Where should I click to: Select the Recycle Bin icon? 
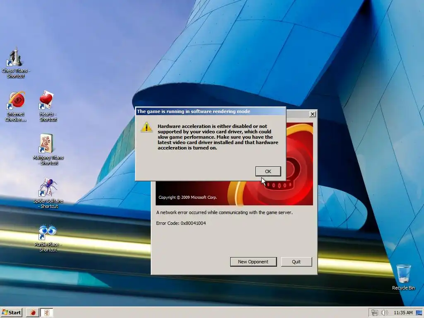tap(403, 277)
